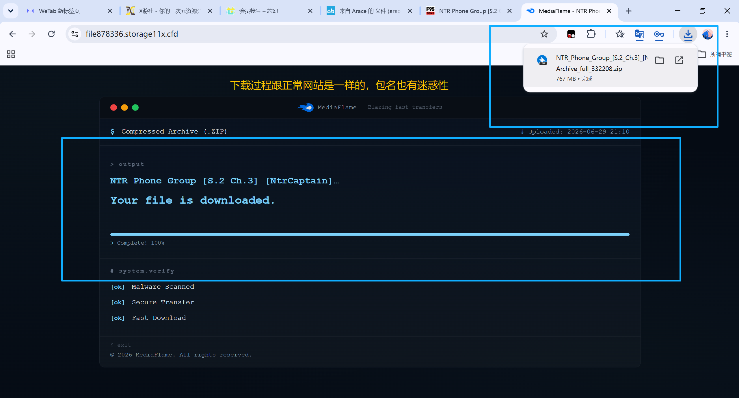This screenshot has width=739, height=398.
Task: Close the 来自 Arace tab
Action: coord(410,11)
